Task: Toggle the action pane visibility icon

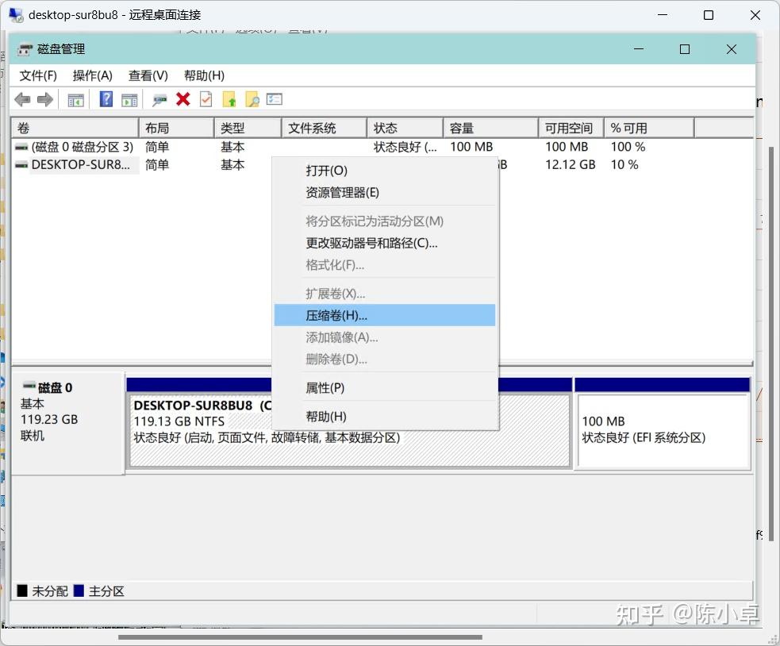Action: point(129,98)
